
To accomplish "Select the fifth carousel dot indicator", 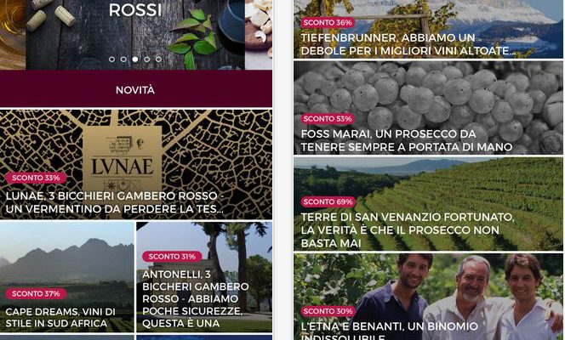I will (x=158, y=59).
